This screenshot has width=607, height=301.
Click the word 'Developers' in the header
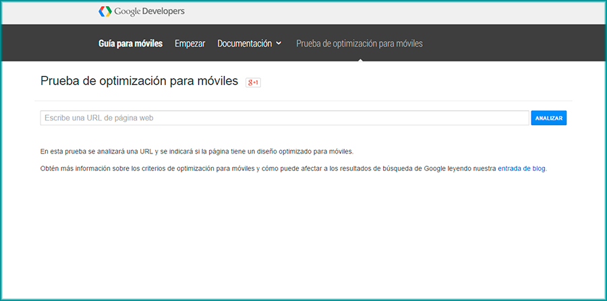coord(163,11)
